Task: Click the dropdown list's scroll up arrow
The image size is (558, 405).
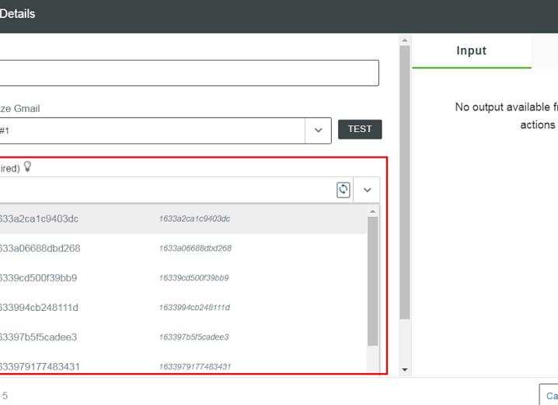Action: 372,211
